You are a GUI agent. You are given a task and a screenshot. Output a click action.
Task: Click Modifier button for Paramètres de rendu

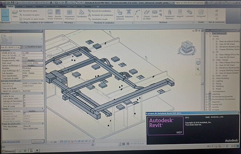pyautogui.click(x=33, y=111)
